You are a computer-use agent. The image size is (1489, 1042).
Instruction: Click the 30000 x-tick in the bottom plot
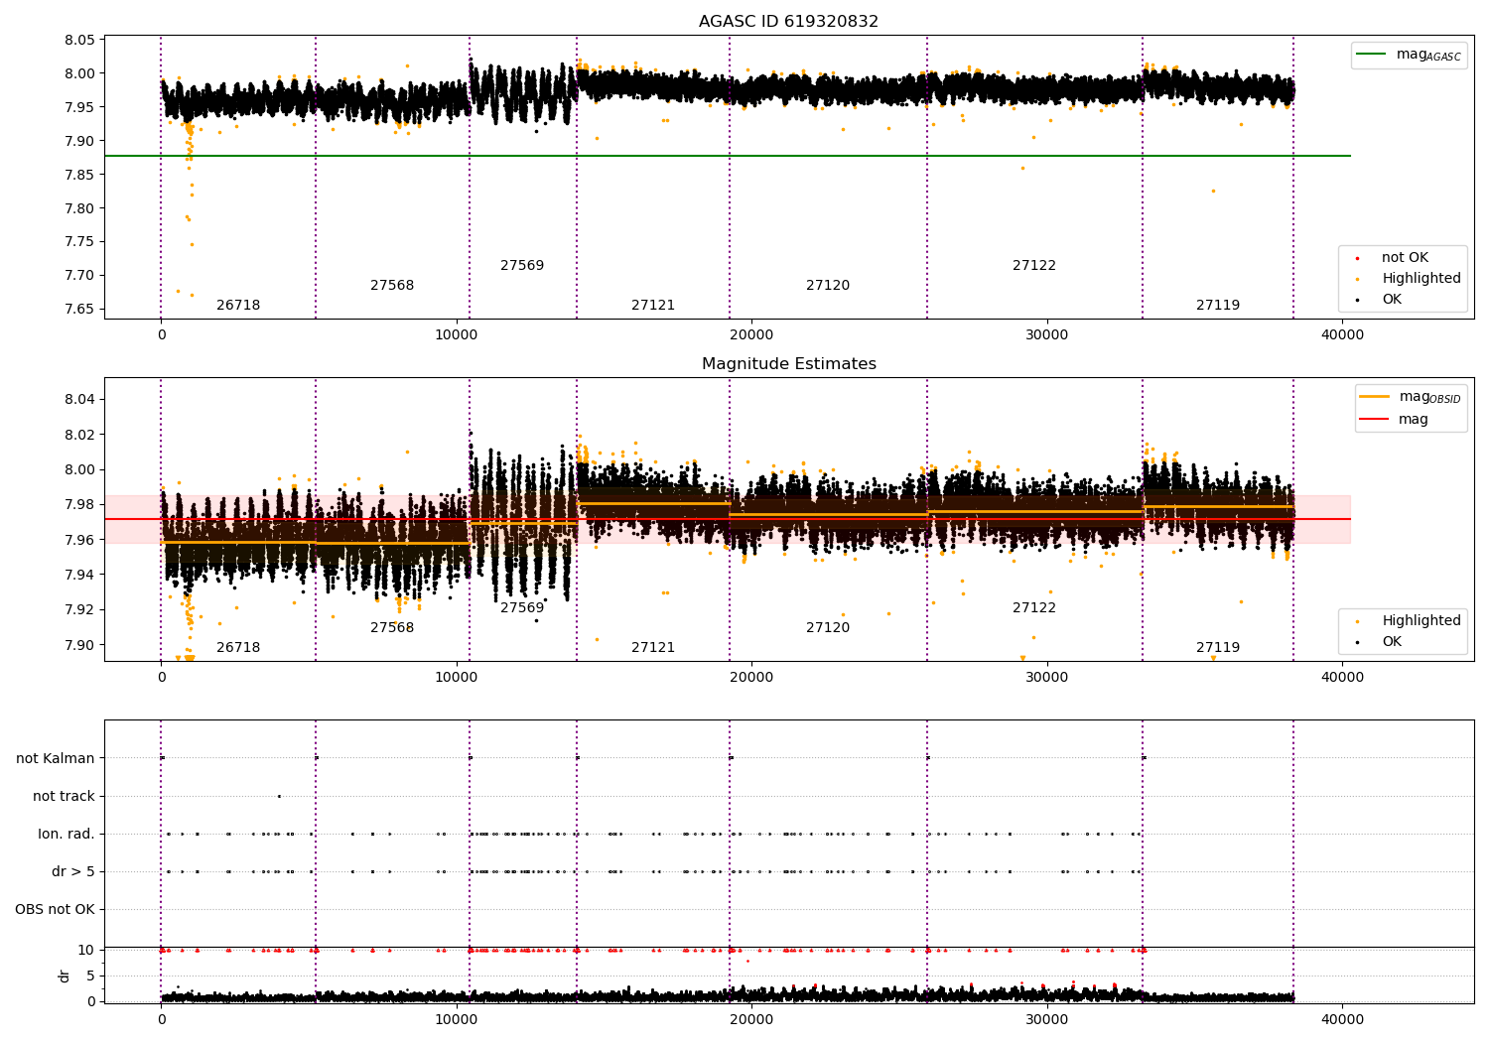point(1047,1018)
